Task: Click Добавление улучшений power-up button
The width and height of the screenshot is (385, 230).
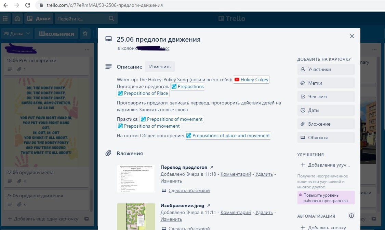Action: pos(326,165)
